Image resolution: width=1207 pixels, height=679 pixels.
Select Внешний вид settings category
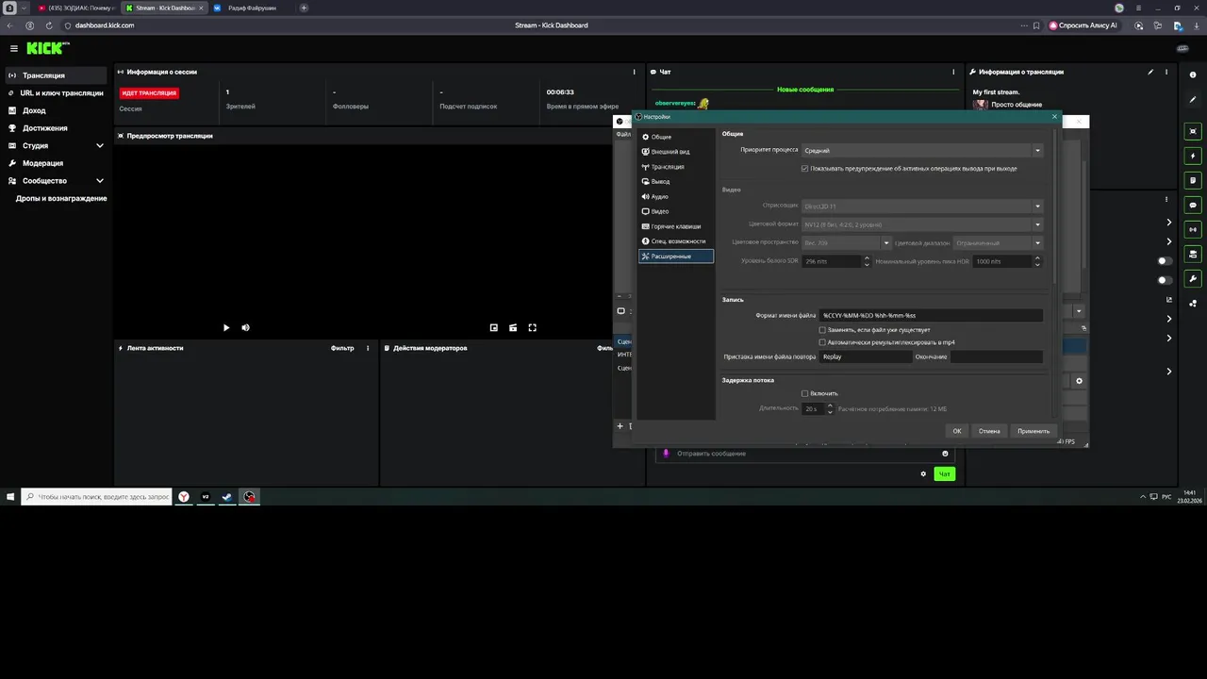point(676,152)
